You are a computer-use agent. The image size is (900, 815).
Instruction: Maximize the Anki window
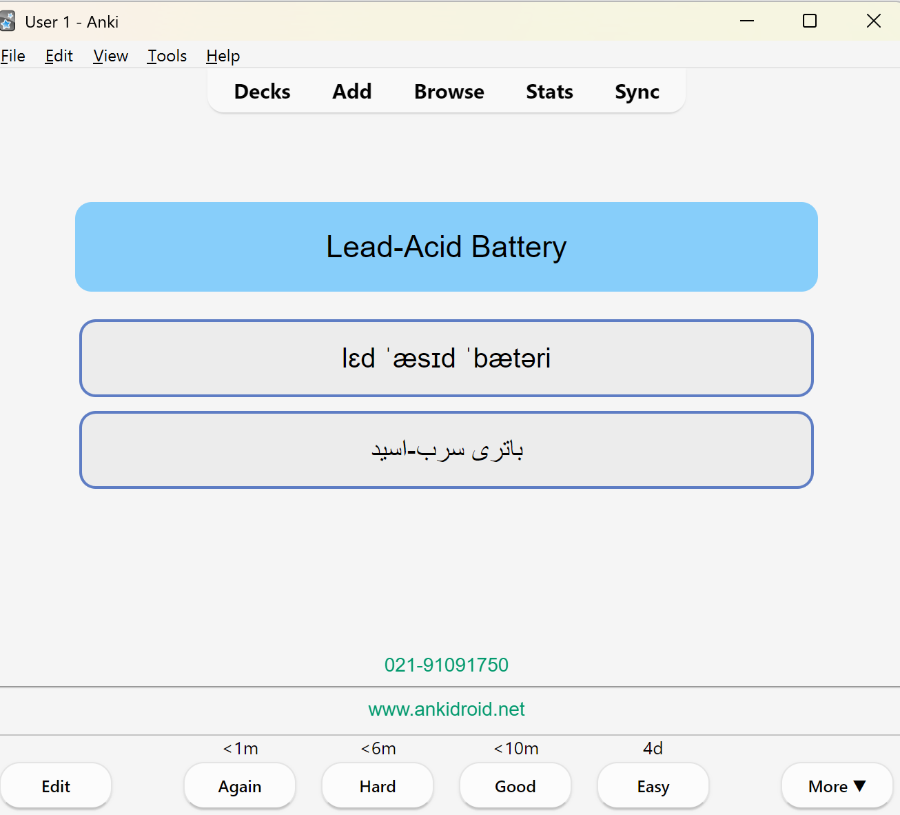[x=810, y=21]
